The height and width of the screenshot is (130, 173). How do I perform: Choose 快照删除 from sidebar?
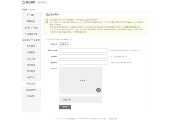(x=31, y=53)
